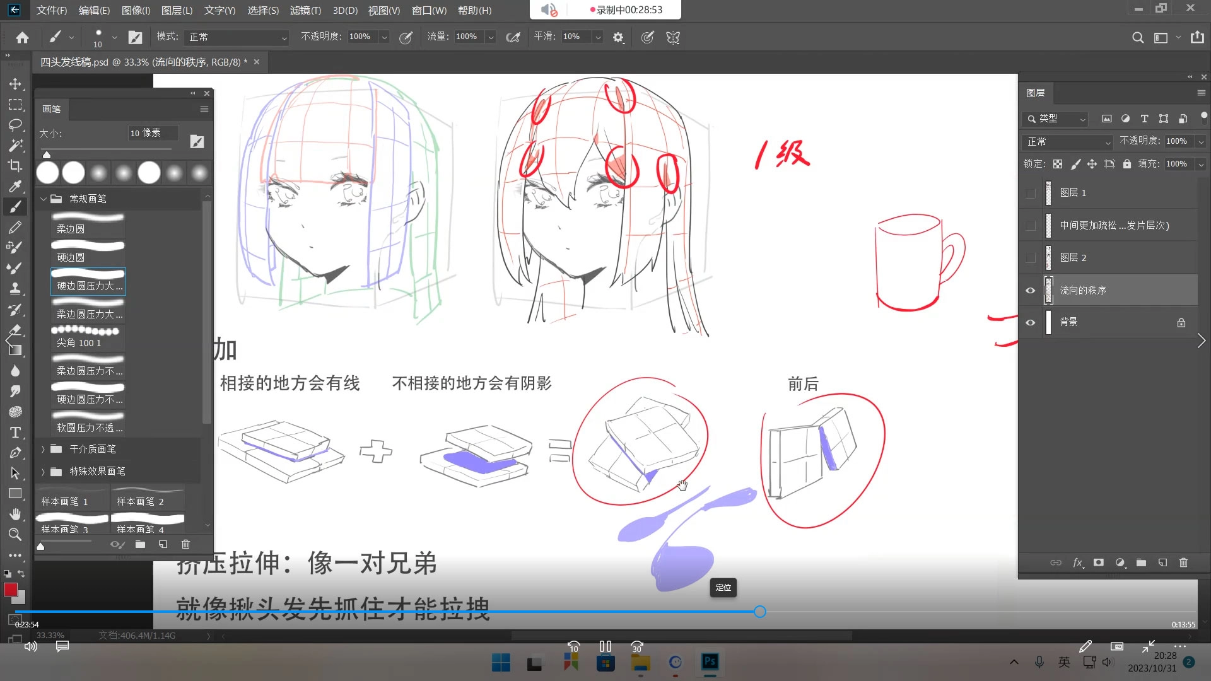Pause the video playback
This screenshot has width=1211, height=681.
point(605,646)
